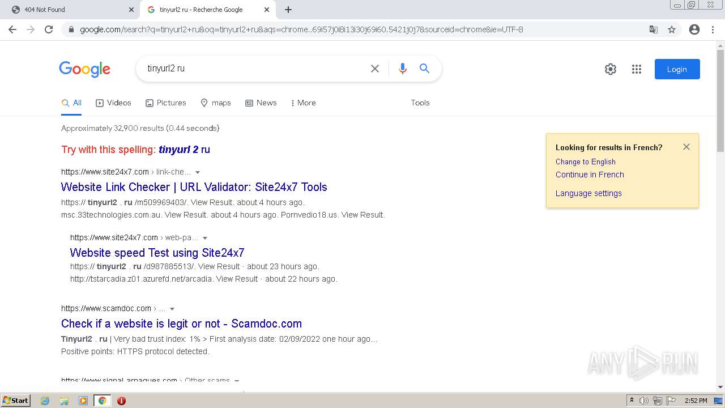Open File Explorer from the taskbar
Viewport: 725px width, 408px height.
[x=64, y=401]
